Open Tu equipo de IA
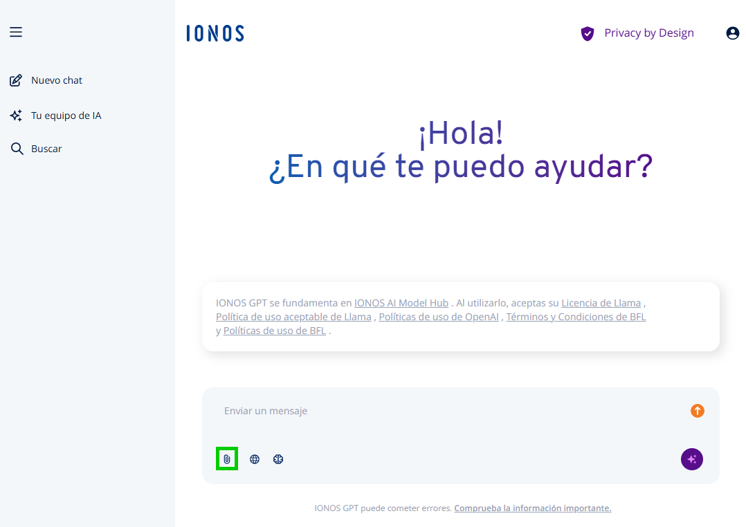This screenshot has width=746, height=527. pos(66,115)
